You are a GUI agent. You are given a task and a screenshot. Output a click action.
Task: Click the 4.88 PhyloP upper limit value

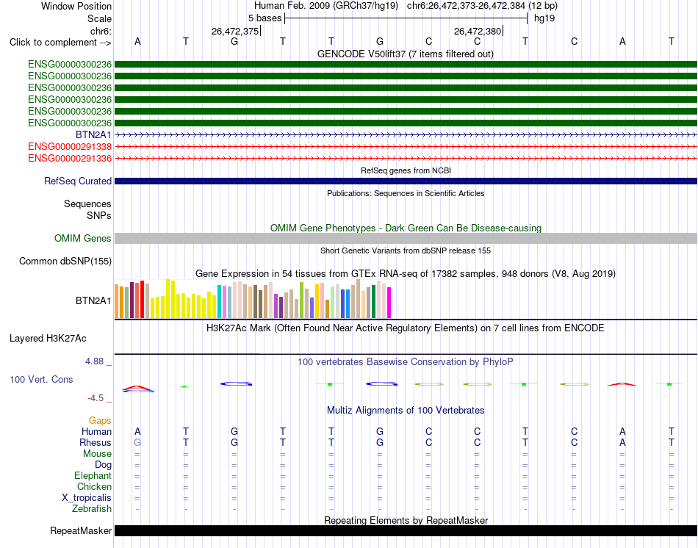point(94,361)
